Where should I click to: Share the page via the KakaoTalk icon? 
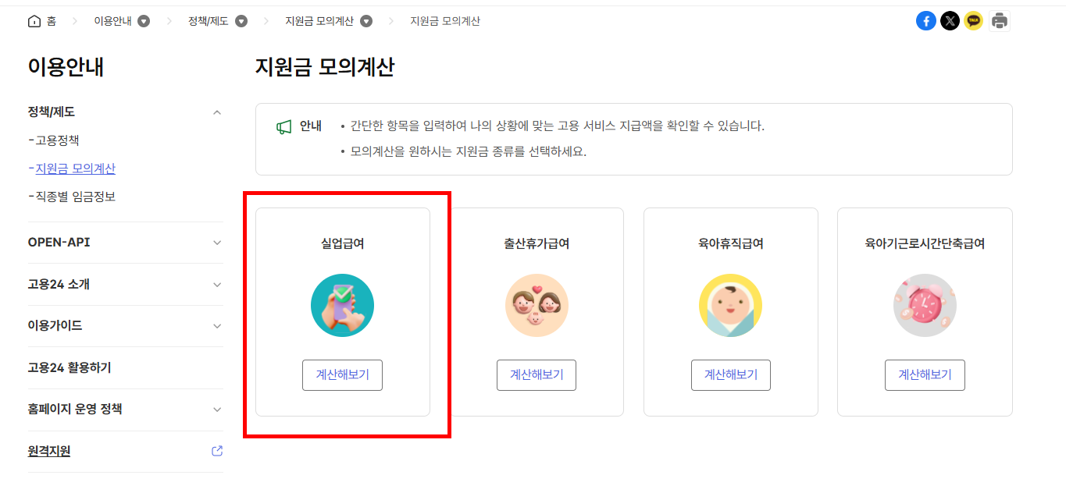pos(974,20)
